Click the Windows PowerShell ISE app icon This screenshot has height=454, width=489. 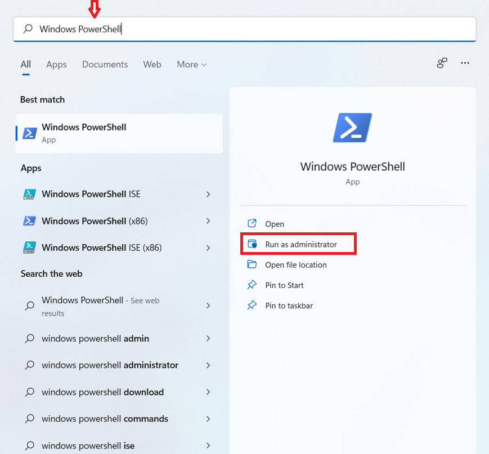29,194
